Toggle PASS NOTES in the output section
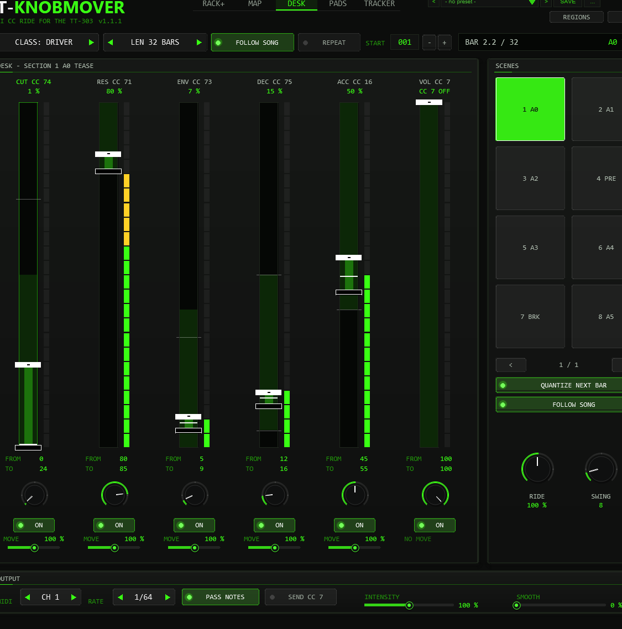622x629 pixels. (x=220, y=597)
